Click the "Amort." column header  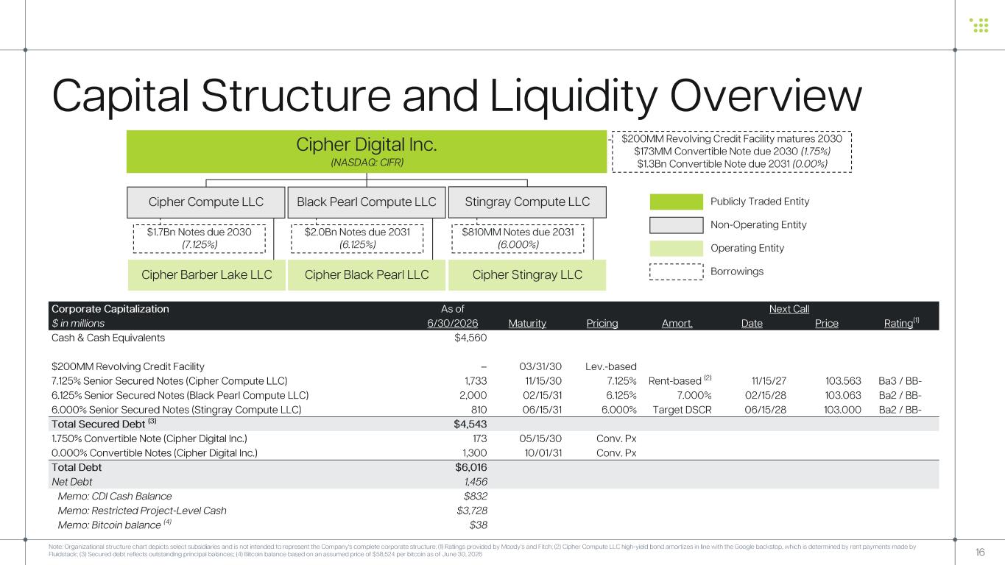(x=677, y=323)
